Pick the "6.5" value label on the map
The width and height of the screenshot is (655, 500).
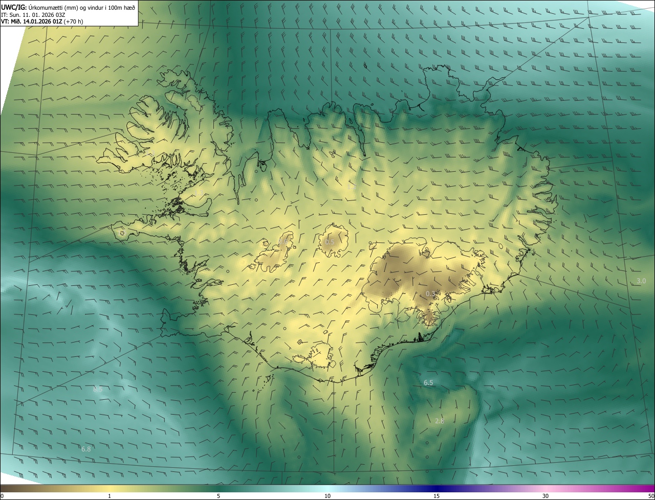(x=428, y=382)
